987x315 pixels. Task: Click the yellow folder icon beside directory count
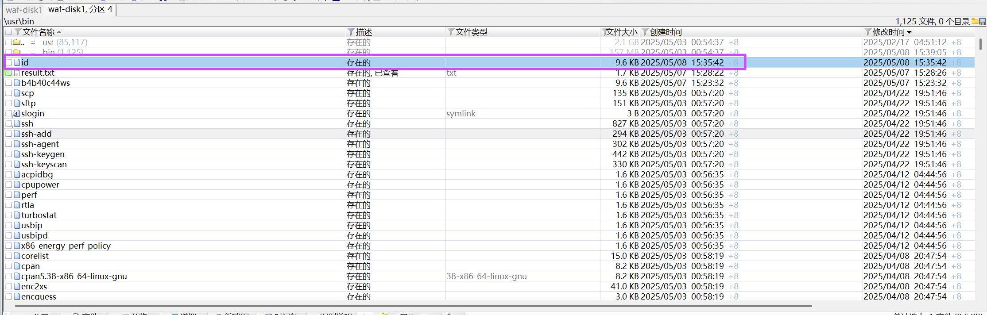tap(975, 21)
